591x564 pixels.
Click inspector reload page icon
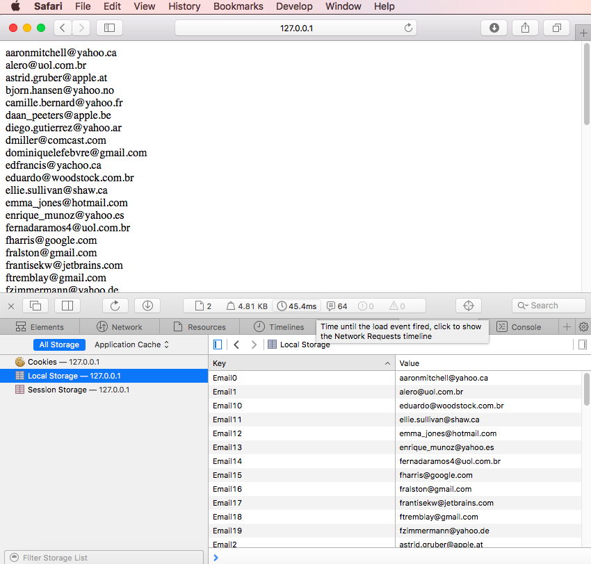[x=115, y=306]
